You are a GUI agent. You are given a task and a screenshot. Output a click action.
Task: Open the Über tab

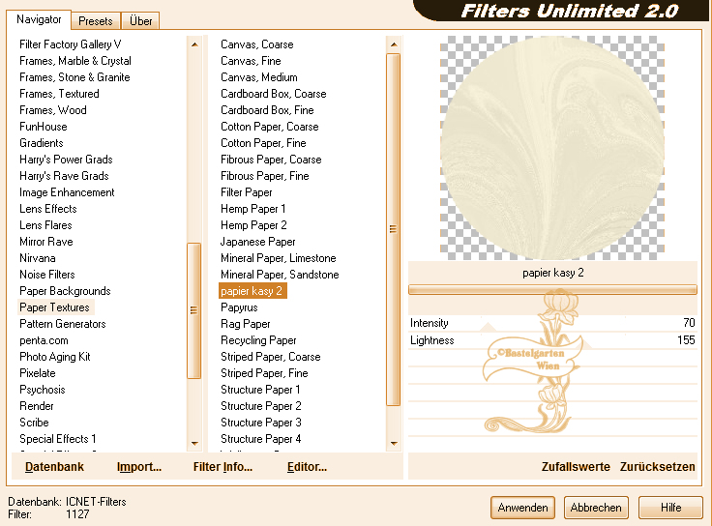(x=141, y=21)
